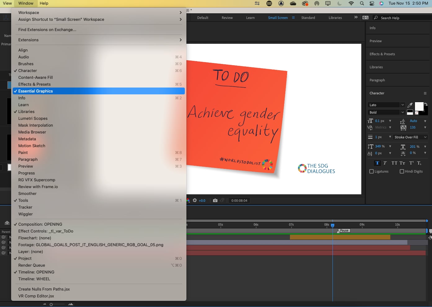
Task: Select the Faux Italic style button
Action: pos(385,163)
